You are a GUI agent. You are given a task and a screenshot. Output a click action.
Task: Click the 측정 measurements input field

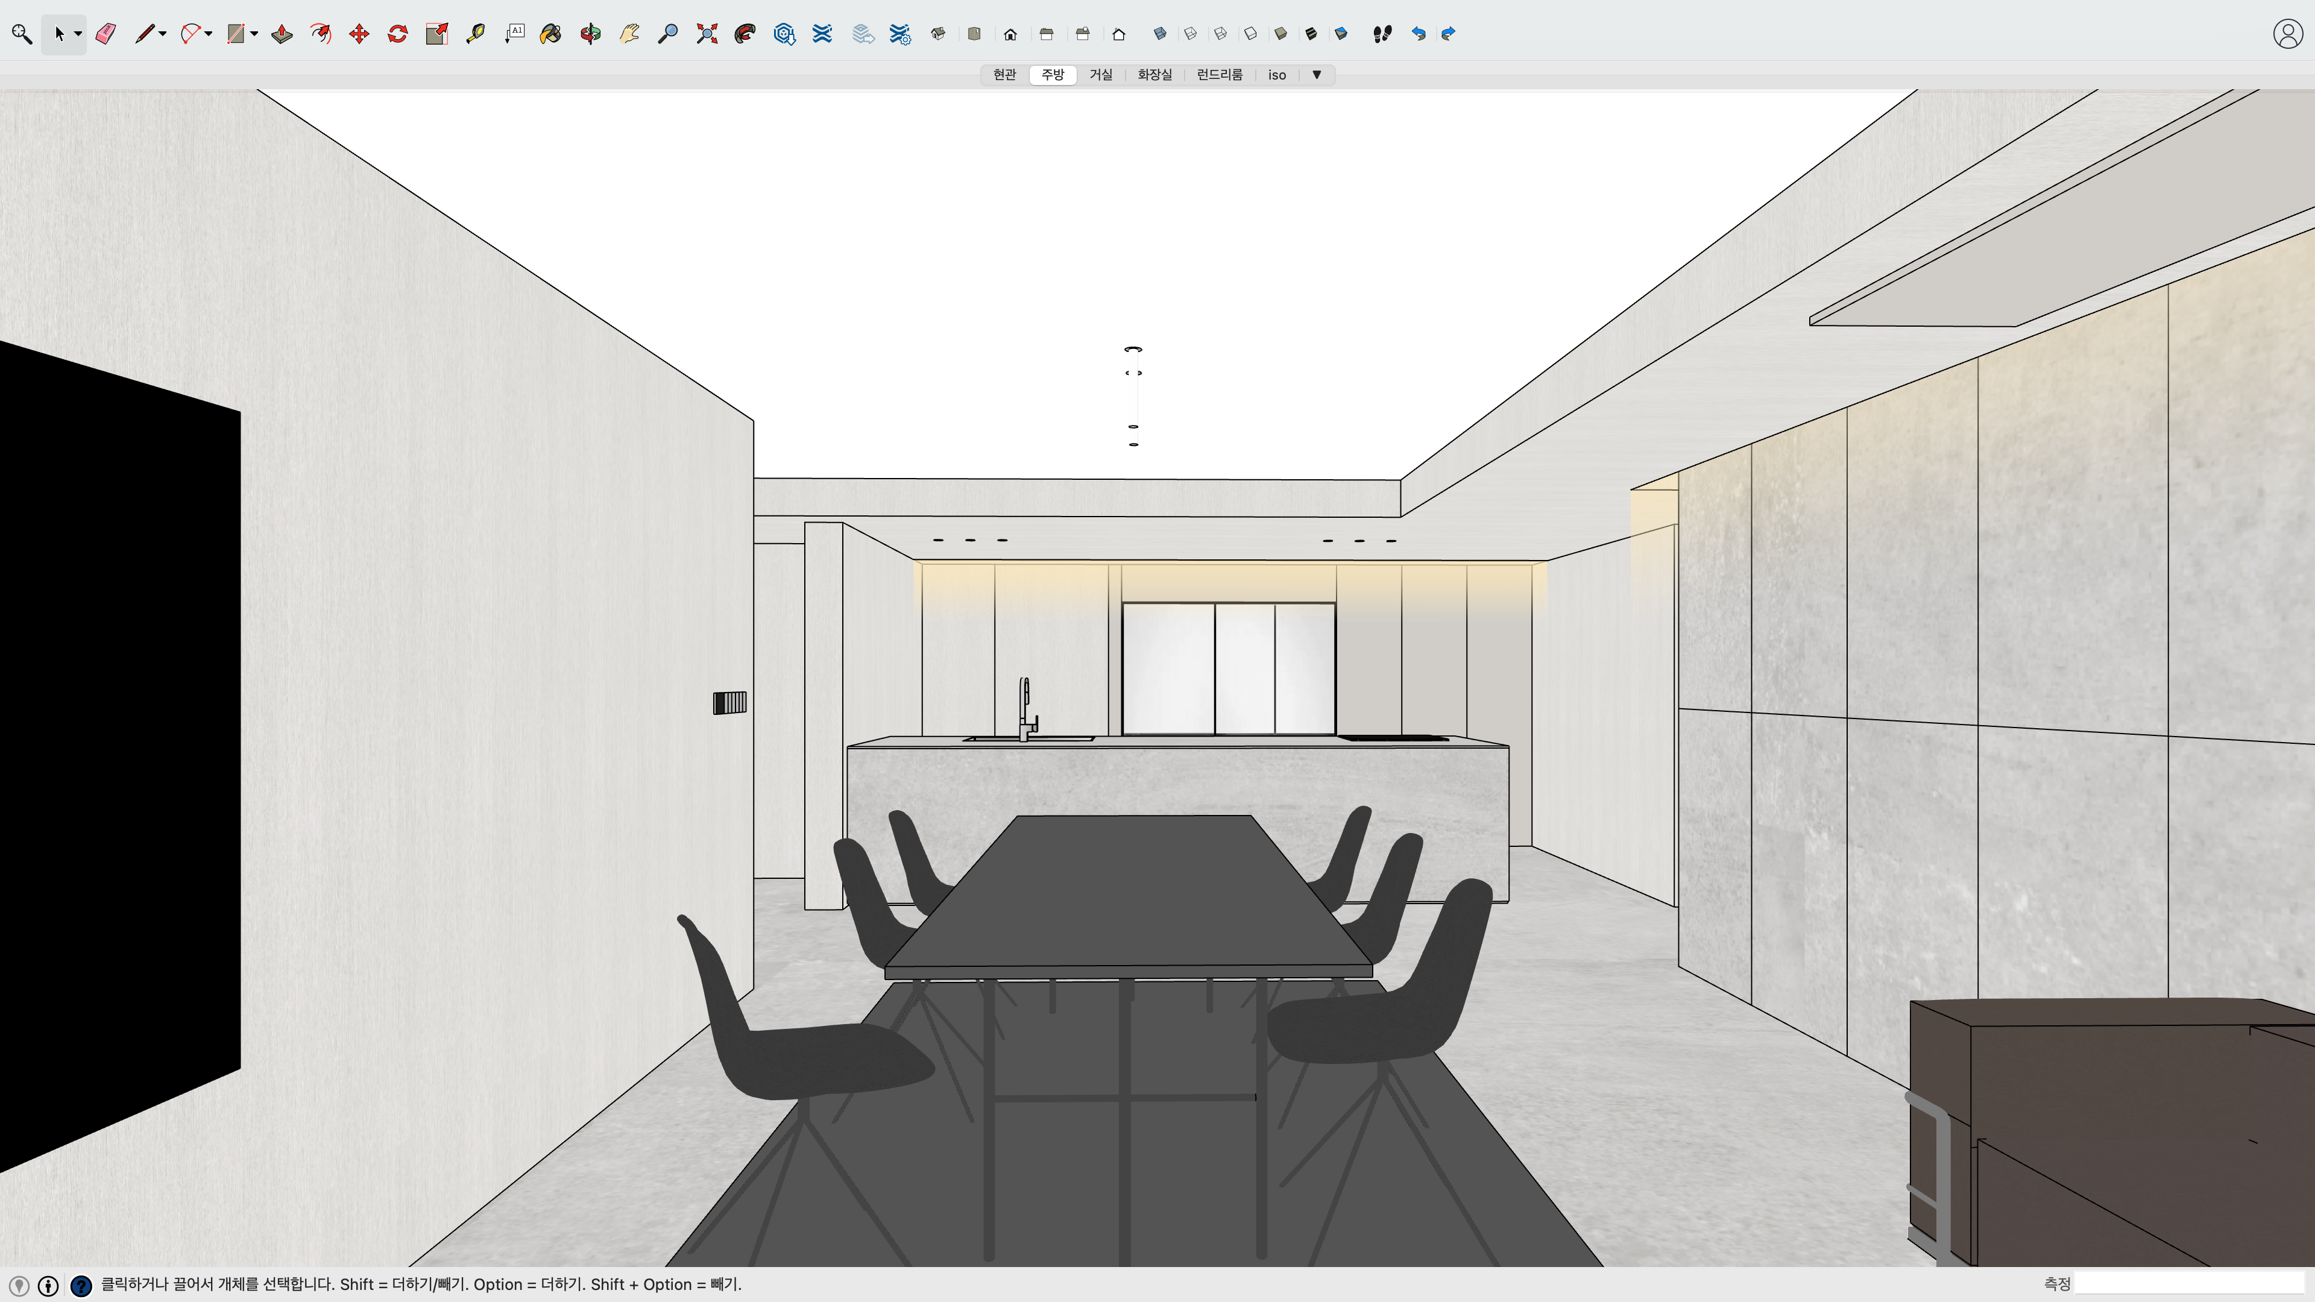[x=2189, y=1284]
